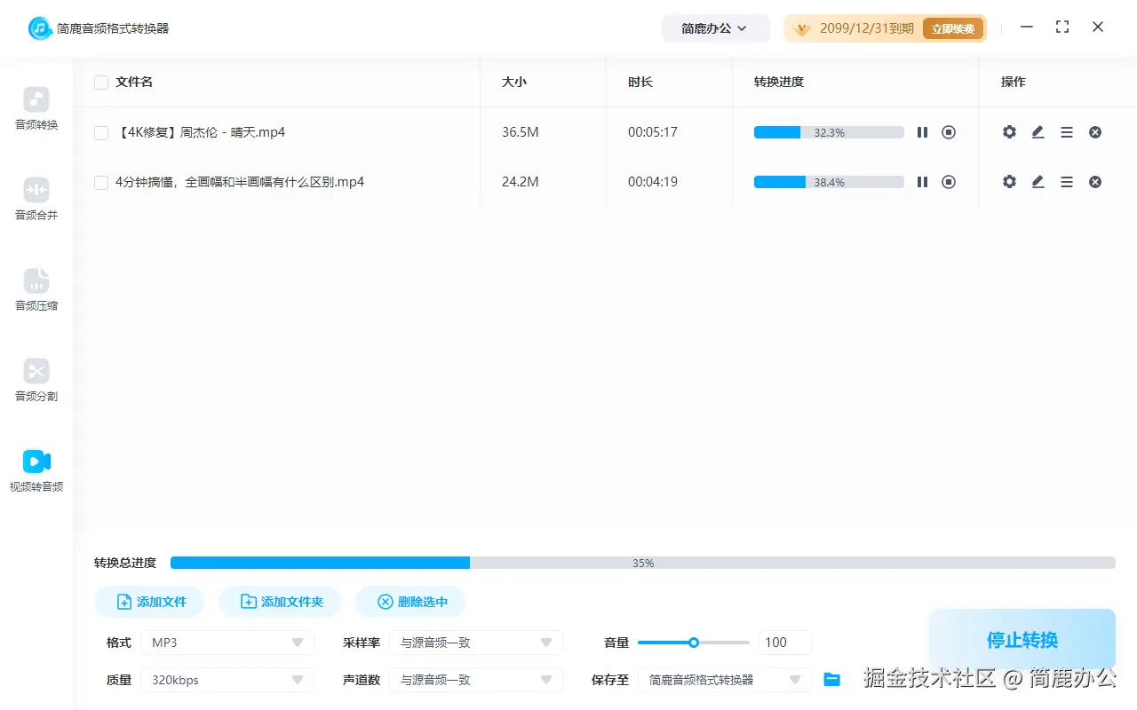This screenshot has width=1137, height=710.
Task: Click the 2099/12/31到期 expiry text
Action: click(x=867, y=28)
